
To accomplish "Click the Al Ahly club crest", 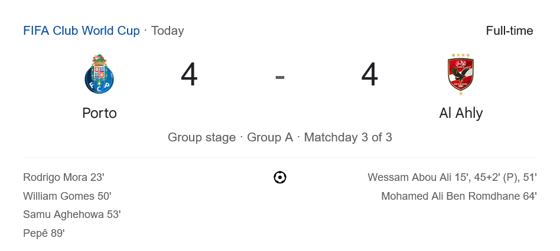I will tap(461, 74).
